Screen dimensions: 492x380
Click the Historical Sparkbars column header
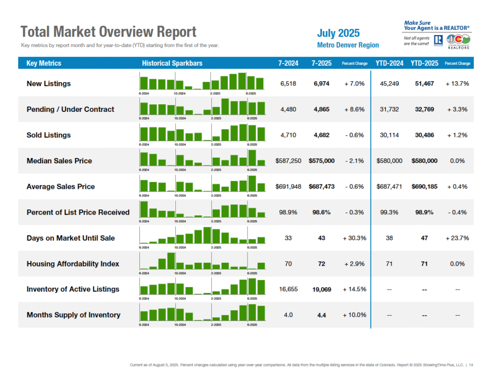172,63
